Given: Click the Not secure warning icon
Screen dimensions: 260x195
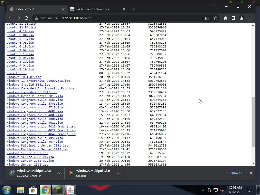Looking at the screenshot, I should pyautogui.click(x=37, y=18).
